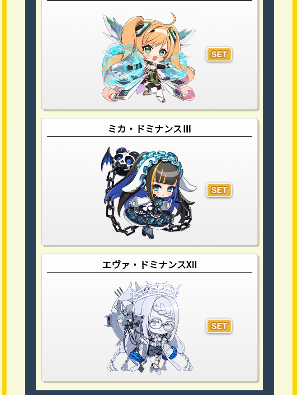The width and height of the screenshot is (299, 395).
Task: Click the ミカ・ドミナンスIII title text
Action: (x=149, y=129)
